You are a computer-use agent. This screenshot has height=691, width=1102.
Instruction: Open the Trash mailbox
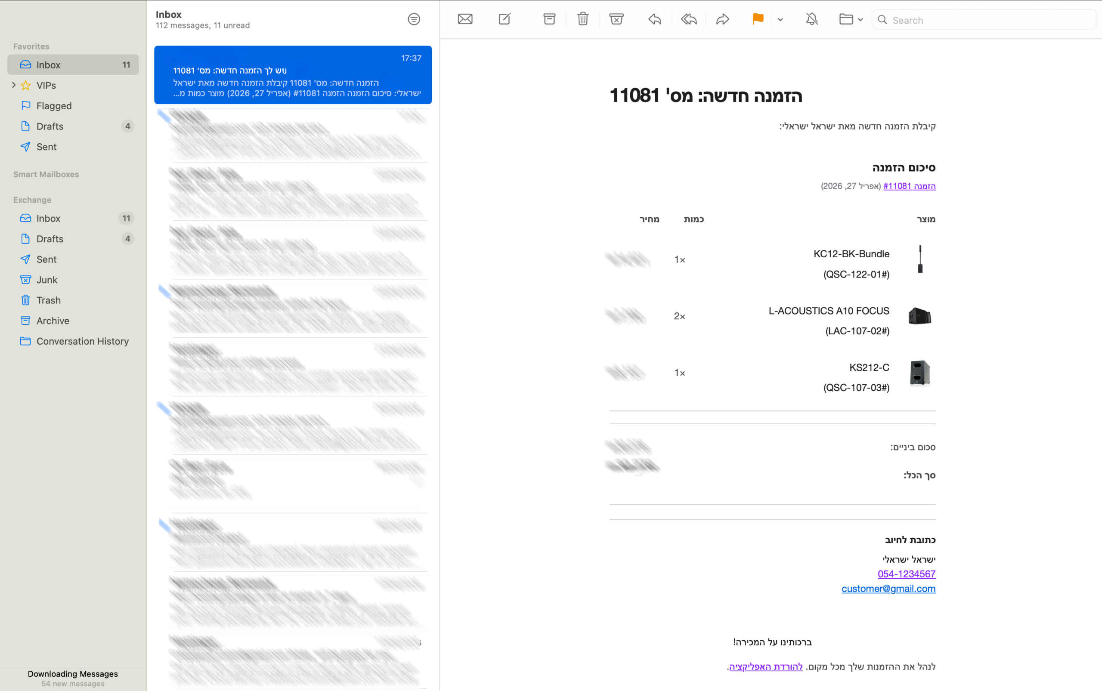coord(49,300)
